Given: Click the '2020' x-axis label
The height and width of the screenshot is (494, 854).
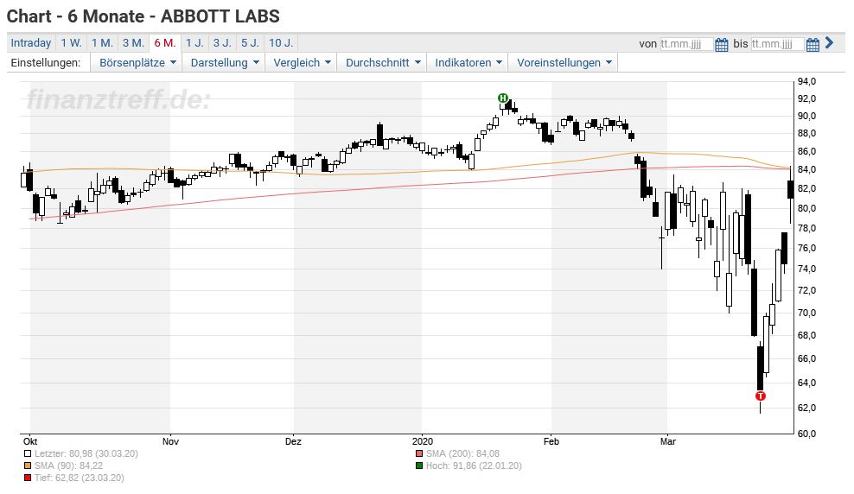Looking at the screenshot, I should pyautogui.click(x=423, y=441).
